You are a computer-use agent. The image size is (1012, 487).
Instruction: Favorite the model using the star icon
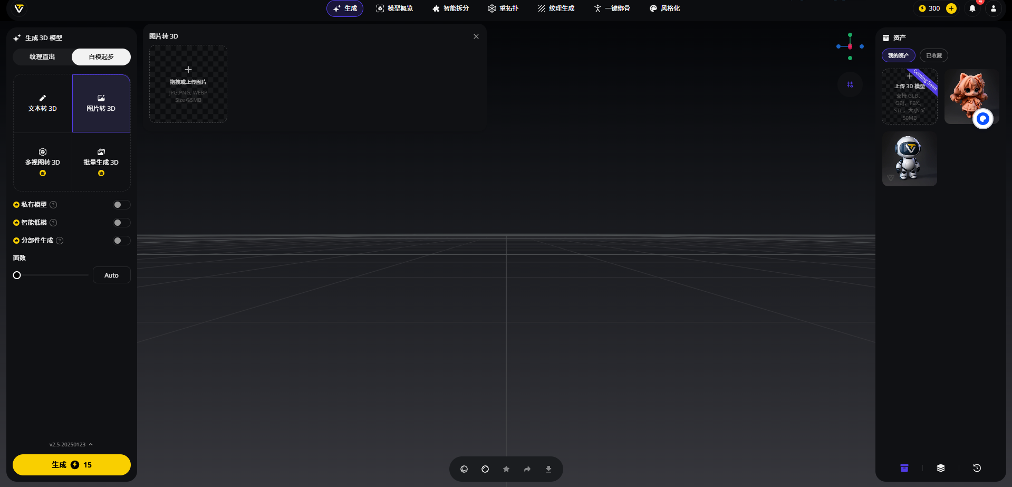point(506,469)
